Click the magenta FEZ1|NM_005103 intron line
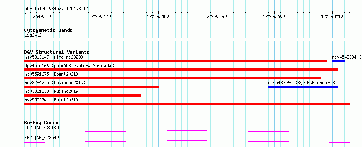 click(187, 131)
